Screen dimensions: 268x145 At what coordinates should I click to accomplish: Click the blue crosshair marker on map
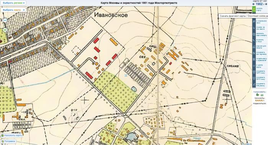(x=126, y=75)
